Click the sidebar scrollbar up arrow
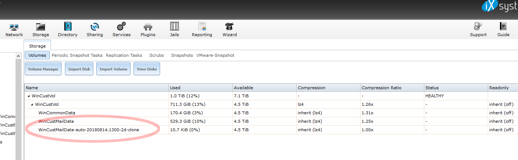This screenshot has width=518, height=160. (x=18, y=56)
